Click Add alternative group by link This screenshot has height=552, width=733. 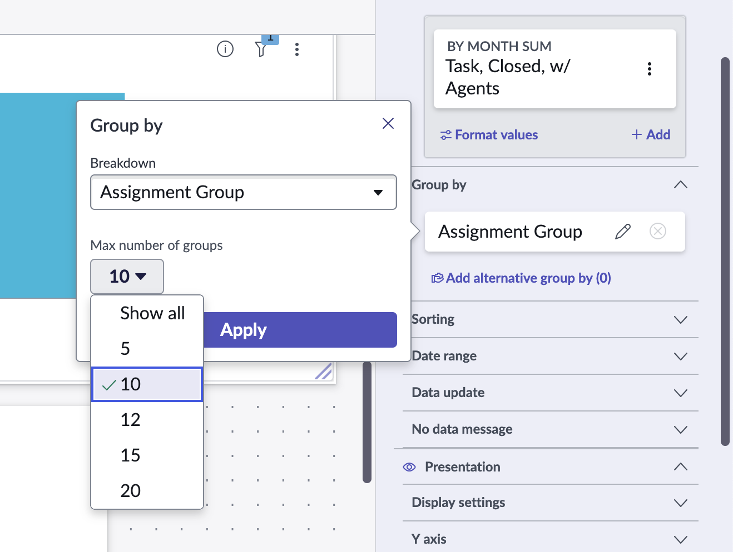point(522,278)
